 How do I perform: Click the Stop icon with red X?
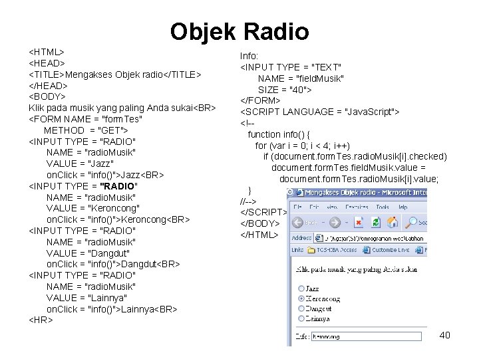tap(359, 222)
